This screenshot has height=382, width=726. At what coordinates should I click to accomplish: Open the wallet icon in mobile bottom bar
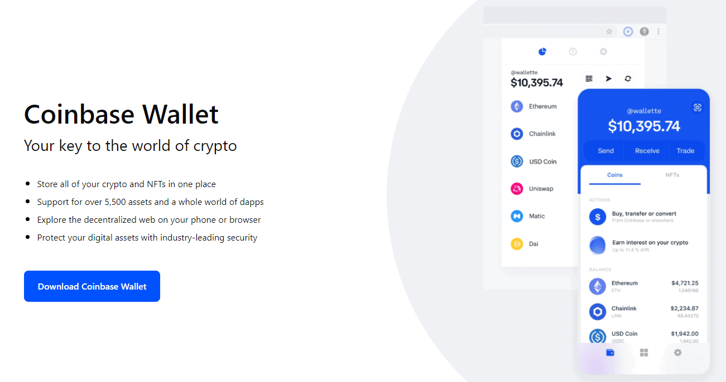pyautogui.click(x=610, y=352)
